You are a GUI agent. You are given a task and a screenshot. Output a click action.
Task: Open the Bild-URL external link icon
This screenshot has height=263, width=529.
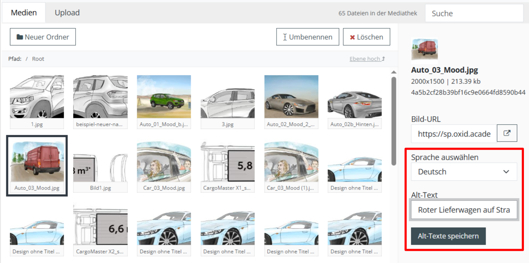click(506, 133)
